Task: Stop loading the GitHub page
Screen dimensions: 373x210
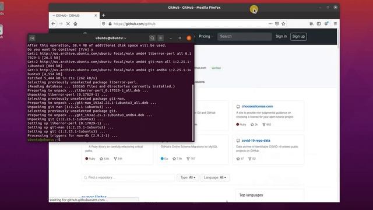Action: click(x=68, y=24)
